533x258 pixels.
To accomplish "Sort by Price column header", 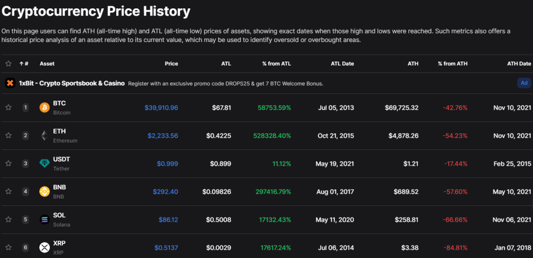I will 171,64.
